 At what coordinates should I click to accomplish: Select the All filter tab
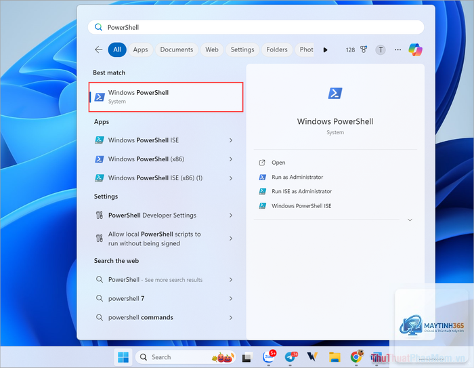coord(117,49)
